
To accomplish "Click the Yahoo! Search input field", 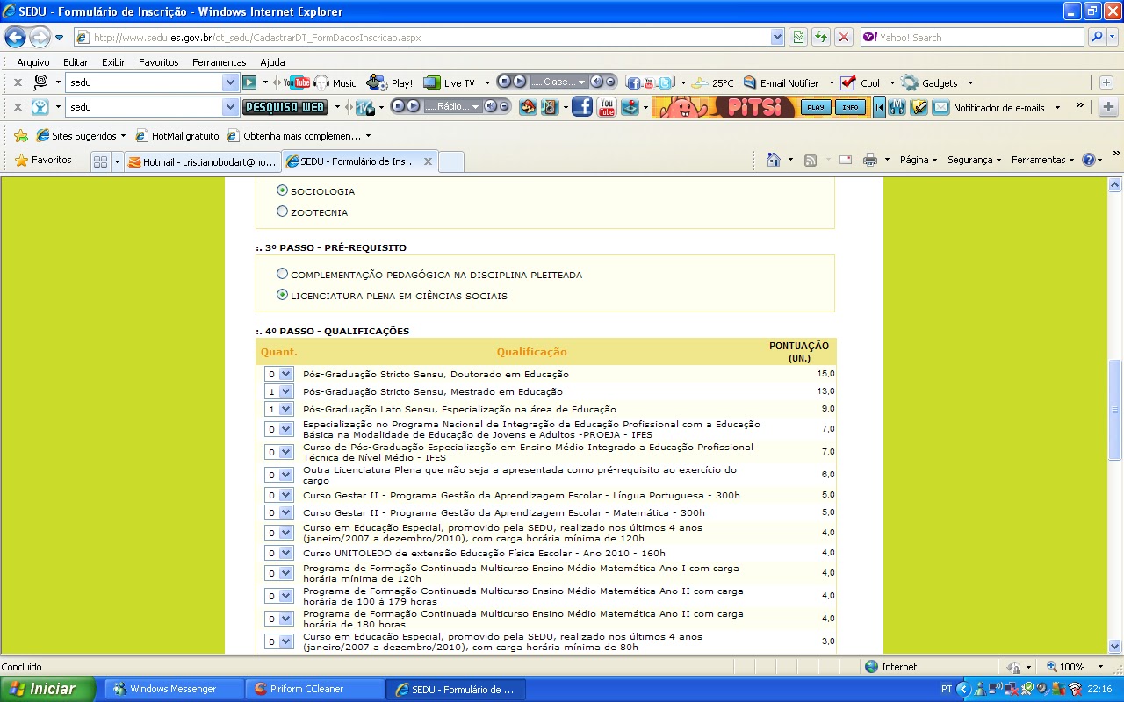I will click(x=973, y=37).
